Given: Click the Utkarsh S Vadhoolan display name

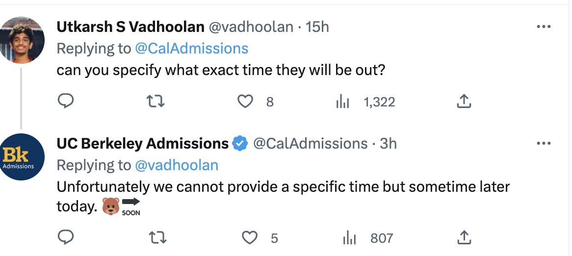Looking at the screenshot, I should pyautogui.click(x=130, y=27).
